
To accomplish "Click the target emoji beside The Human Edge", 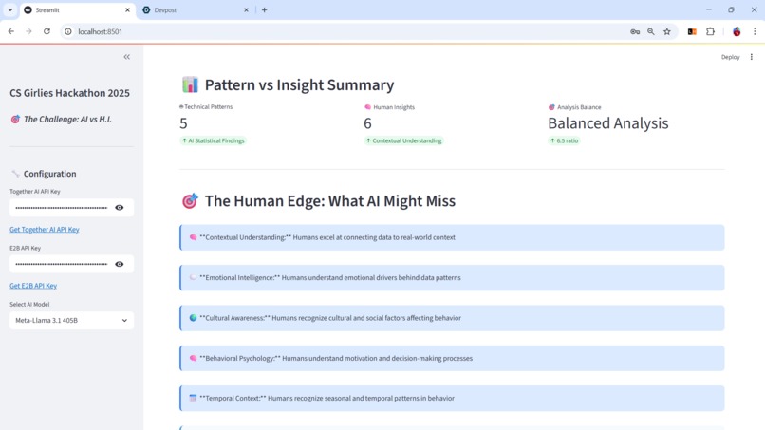I will coord(190,200).
